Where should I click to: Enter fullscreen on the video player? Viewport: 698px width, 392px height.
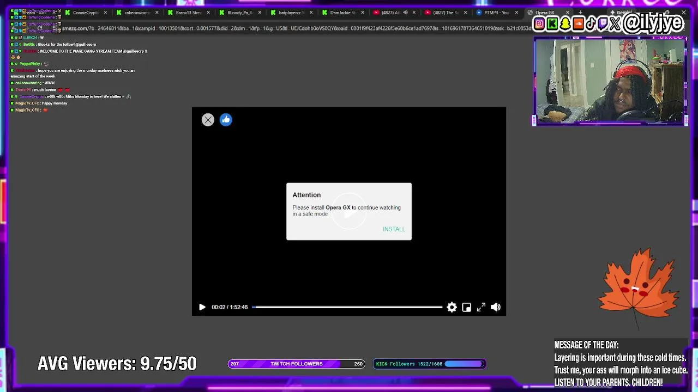pos(481,307)
